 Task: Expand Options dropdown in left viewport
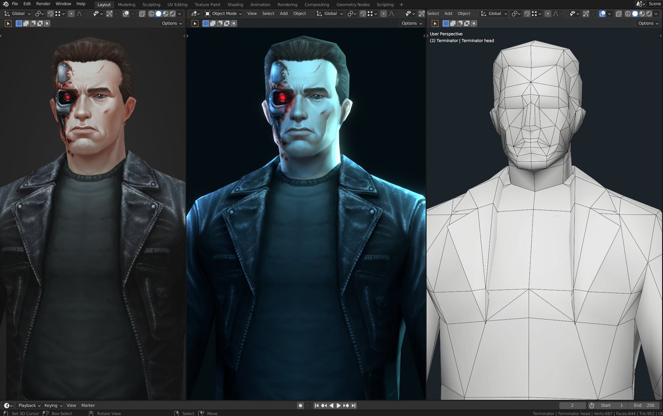pyautogui.click(x=172, y=23)
